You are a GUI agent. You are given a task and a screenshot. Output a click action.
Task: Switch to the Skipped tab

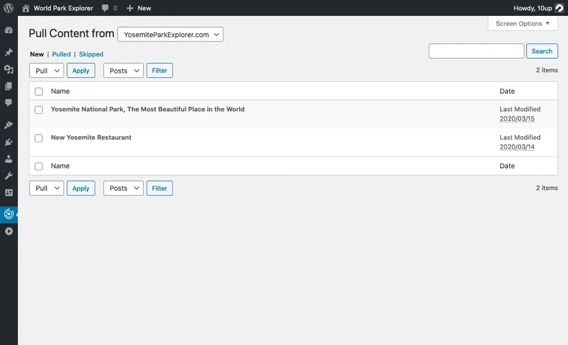click(91, 54)
